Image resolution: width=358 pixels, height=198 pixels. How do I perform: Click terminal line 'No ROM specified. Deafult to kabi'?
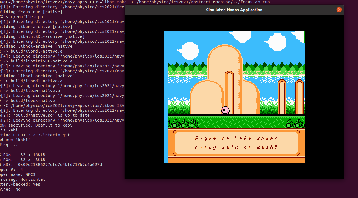point(36,125)
